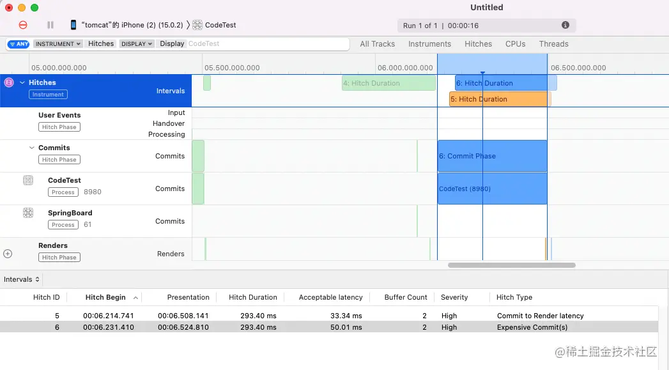Sort by the Hitch Duration column header

[x=252, y=297]
